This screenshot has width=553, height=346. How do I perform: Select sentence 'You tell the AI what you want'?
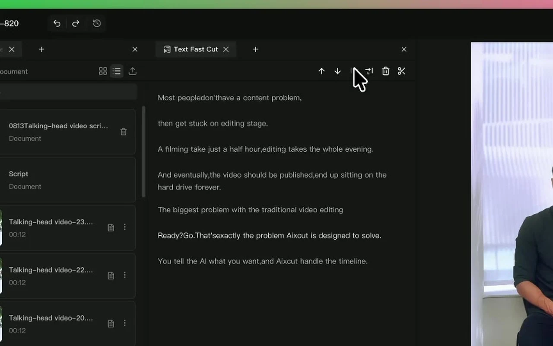[x=209, y=261]
